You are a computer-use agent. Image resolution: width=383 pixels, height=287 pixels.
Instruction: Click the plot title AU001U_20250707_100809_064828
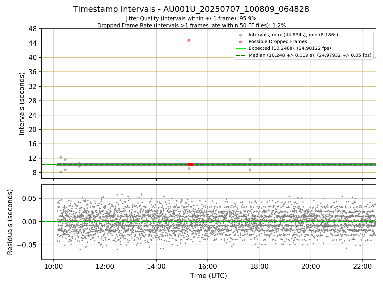[191, 9]
